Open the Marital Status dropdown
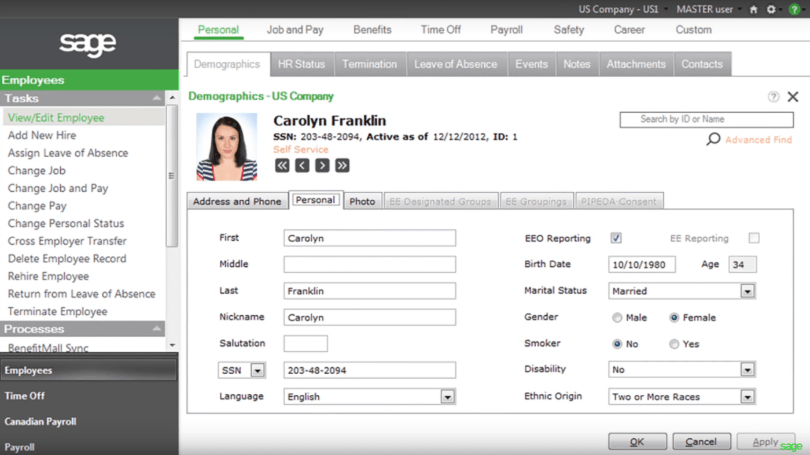This screenshot has height=455, width=810. click(748, 291)
